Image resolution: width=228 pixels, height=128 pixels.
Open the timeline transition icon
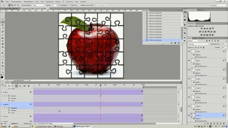pyautogui.click(x=28, y=86)
